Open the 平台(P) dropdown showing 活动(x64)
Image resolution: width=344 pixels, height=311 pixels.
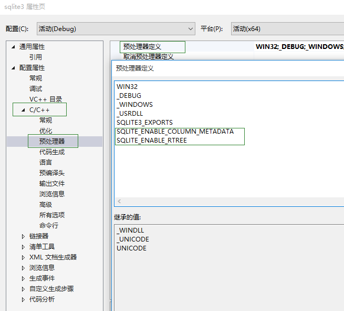tap(287, 28)
